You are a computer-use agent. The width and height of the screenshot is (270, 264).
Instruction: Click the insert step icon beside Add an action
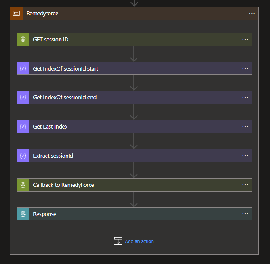(118, 241)
